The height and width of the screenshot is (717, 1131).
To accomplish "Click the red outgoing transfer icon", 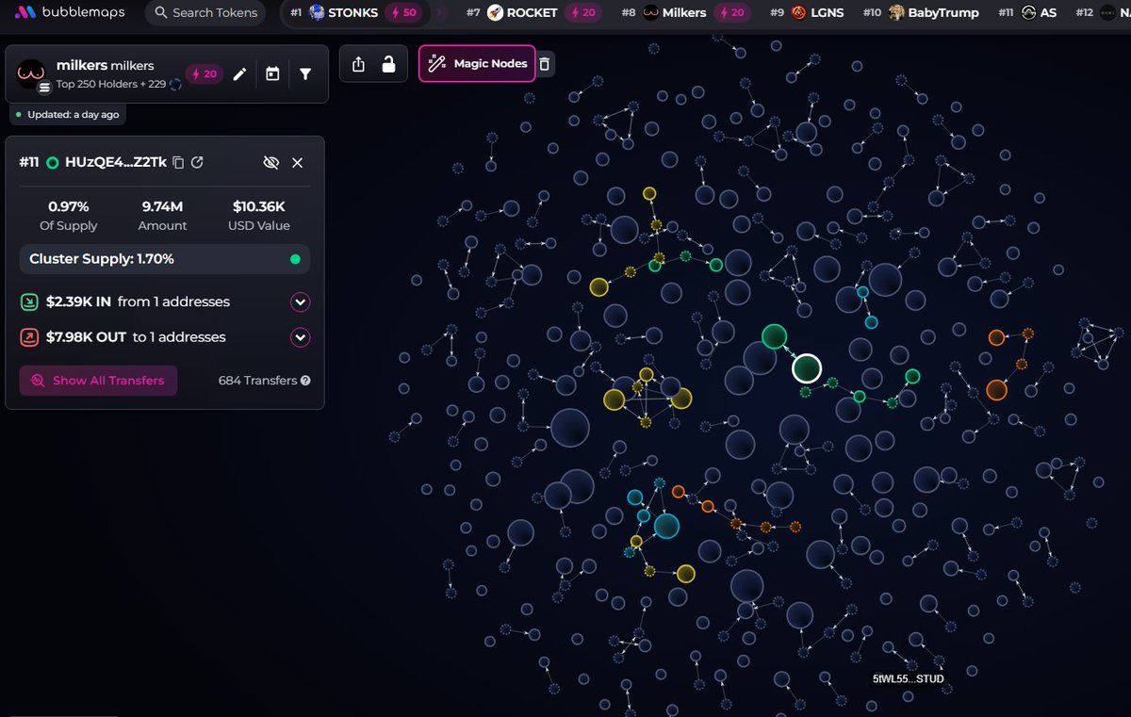I will click(29, 337).
